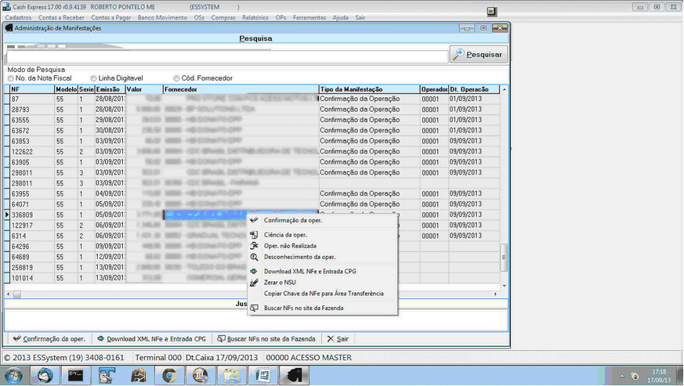Choose Buscar NFs no site in context menu
Image resolution: width=684 pixels, height=386 pixels.
click(303, 308)
